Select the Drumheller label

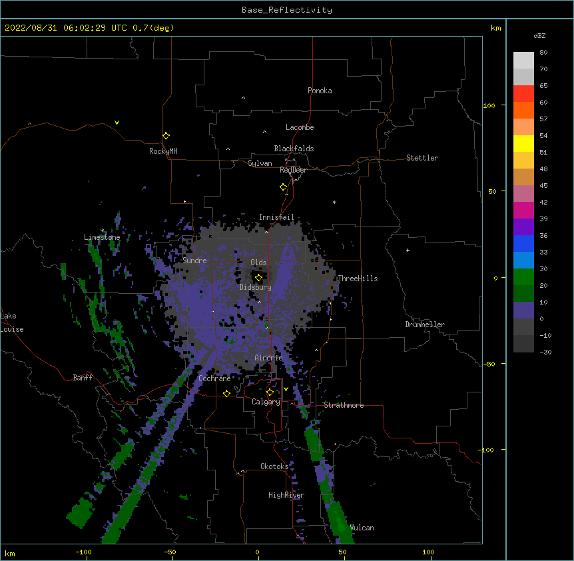425,324
